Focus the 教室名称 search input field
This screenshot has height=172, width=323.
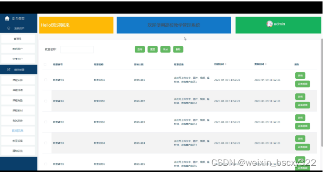pyautogui.click(x=77, y=49)
